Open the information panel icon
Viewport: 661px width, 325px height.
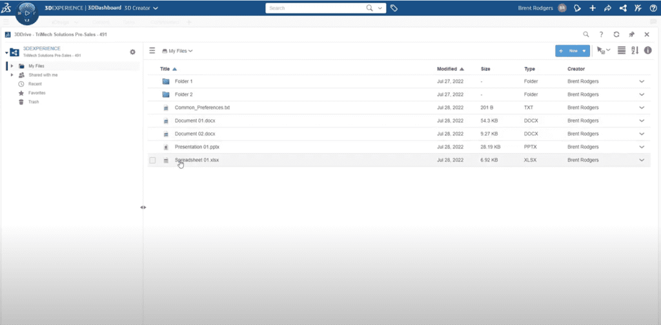pos(648,50)
